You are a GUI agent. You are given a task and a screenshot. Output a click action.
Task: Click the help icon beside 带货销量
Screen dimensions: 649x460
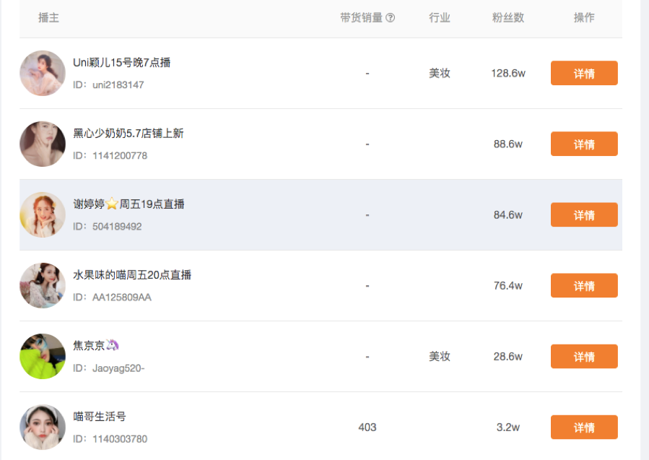point(390,18)
